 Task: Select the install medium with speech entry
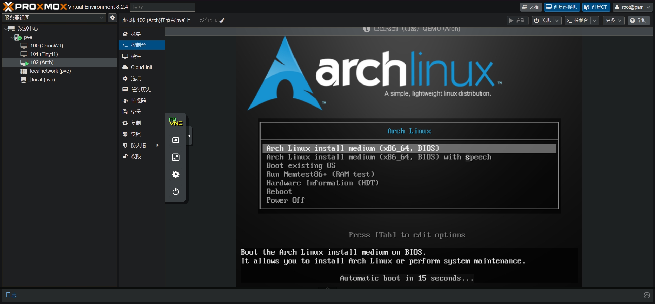(x=409, y=157)
